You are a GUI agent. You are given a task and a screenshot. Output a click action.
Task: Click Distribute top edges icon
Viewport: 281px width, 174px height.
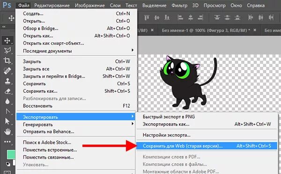coord(217,17)
